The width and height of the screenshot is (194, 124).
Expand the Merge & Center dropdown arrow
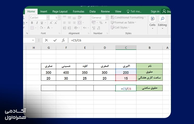click(83, 23)
